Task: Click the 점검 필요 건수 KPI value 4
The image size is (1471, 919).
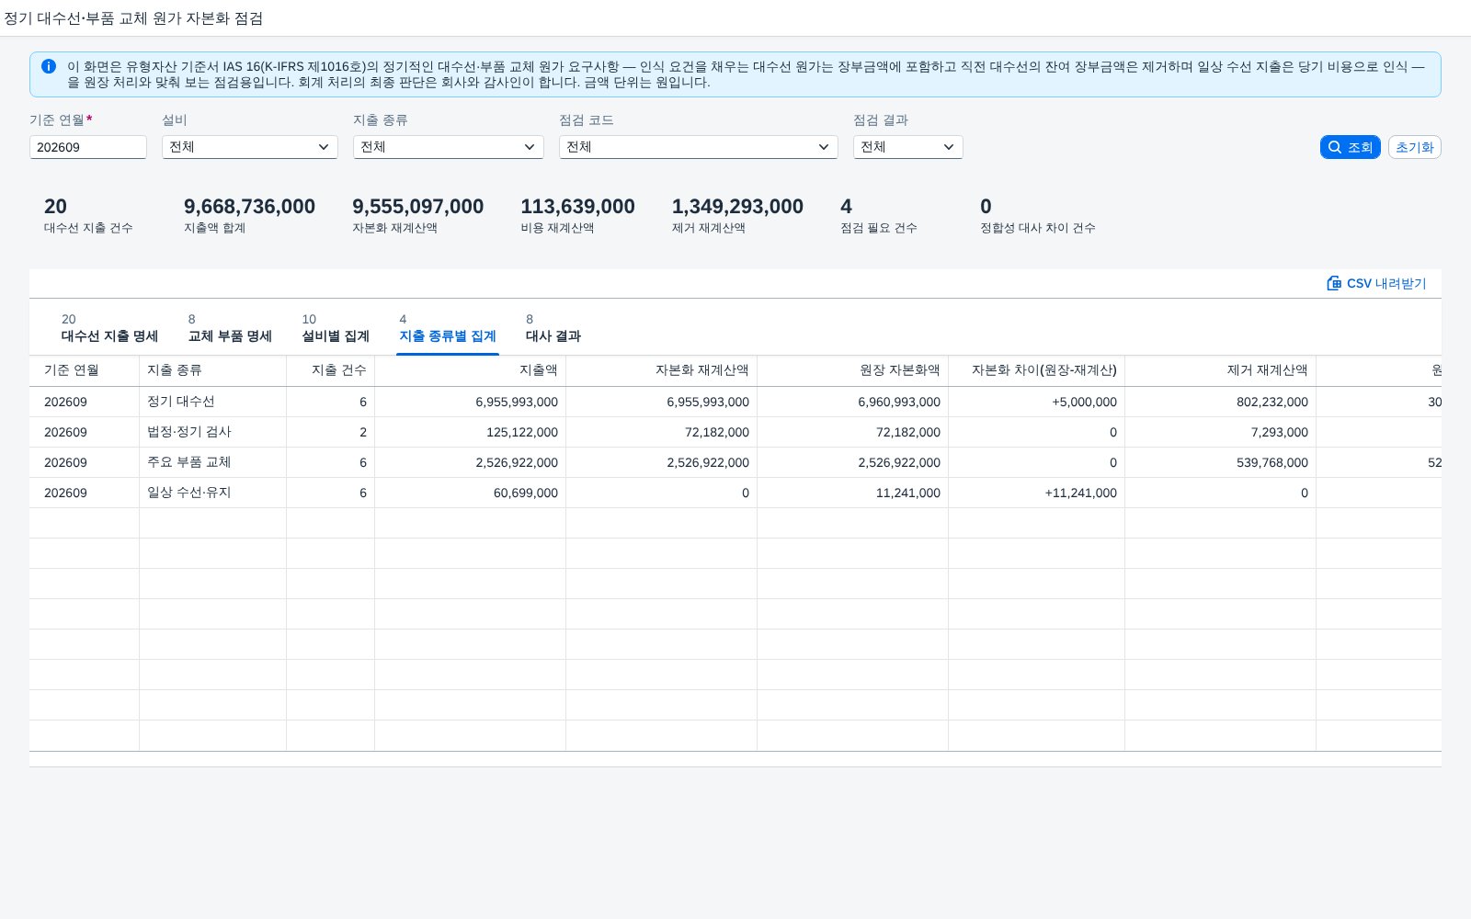Action: [x=846, y=207]
